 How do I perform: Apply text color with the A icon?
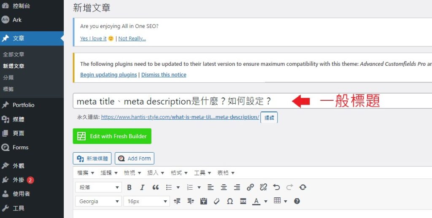[256, 201]
